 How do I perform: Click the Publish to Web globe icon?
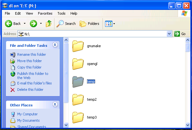coord(13,74)
